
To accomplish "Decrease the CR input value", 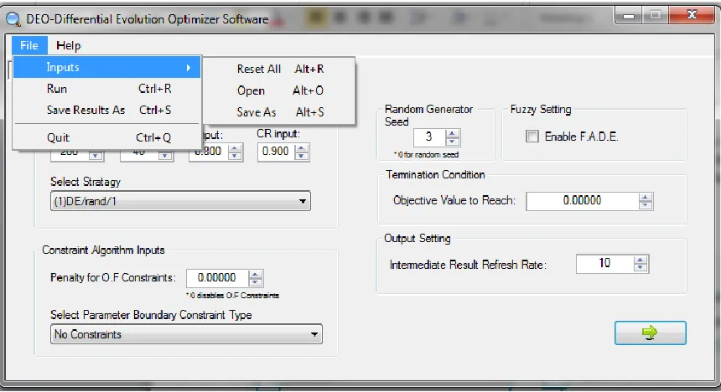I will pyautogui.click(x=302, y=156).
